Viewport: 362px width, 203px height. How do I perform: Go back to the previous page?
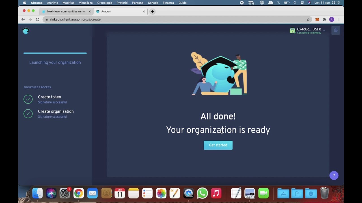(23, 19)
